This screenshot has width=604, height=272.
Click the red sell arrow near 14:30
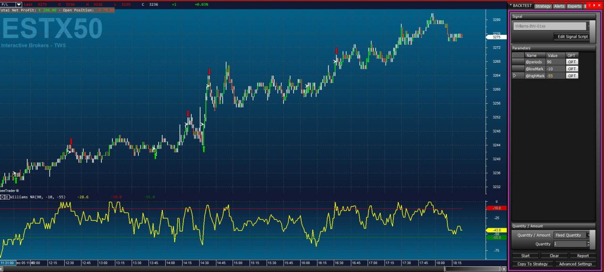pyautogui.click(x=209, y=71)
